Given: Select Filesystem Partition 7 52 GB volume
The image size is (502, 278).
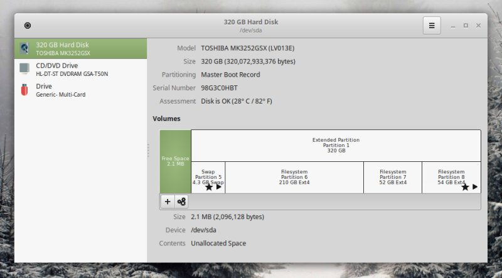Looking at the screenshot, I should pyautogui.click(x=393, y=177).
